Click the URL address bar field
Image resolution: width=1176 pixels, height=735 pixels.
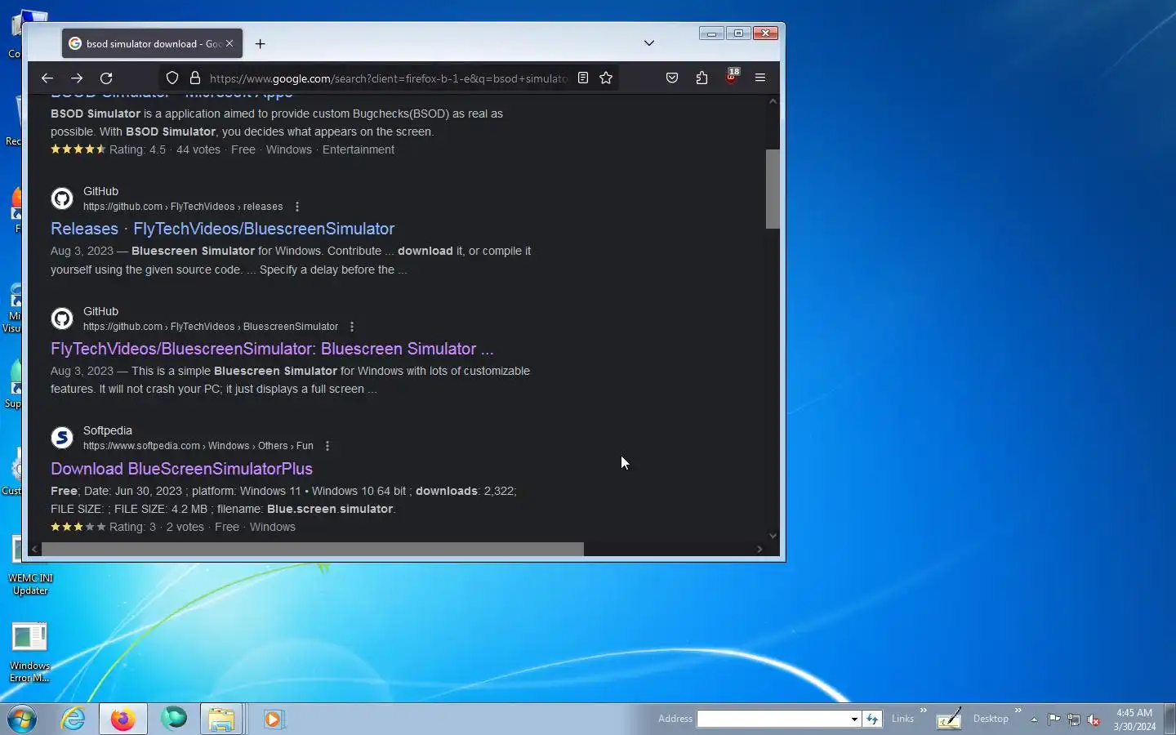[x=388, y=78]
